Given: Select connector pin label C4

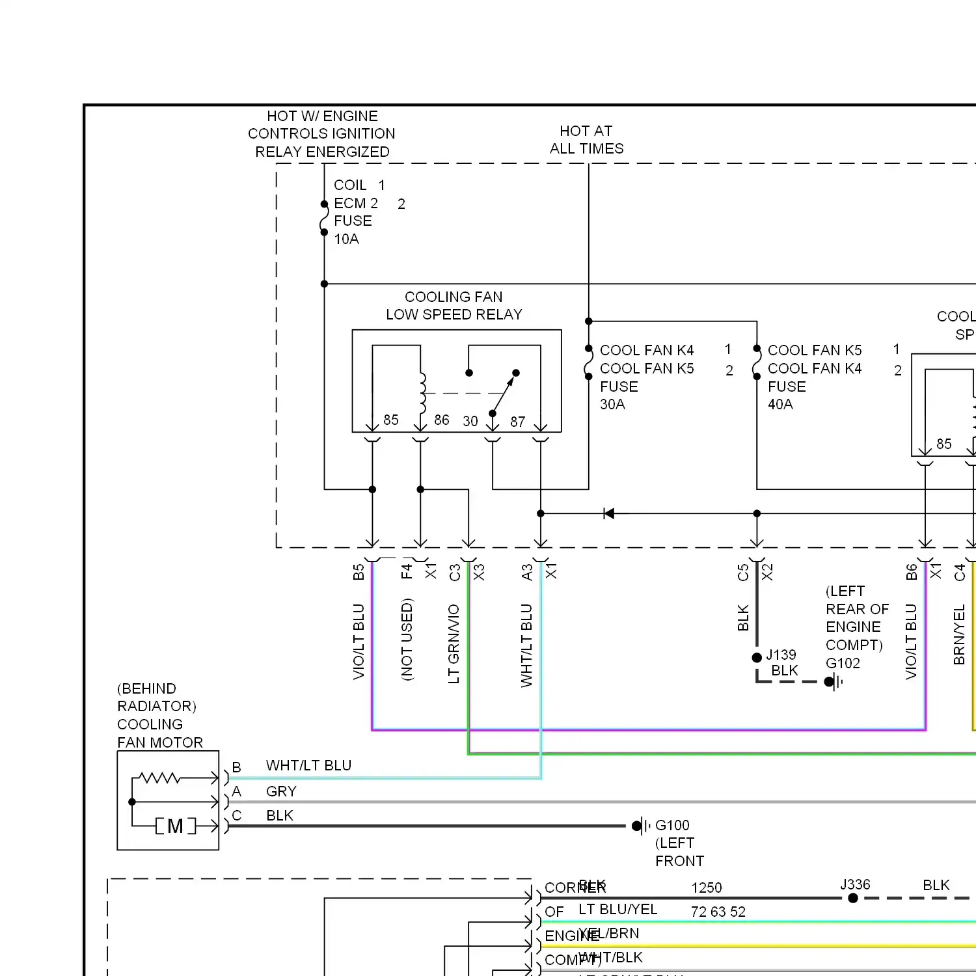Looking at the screenshot, I should 960,573.
